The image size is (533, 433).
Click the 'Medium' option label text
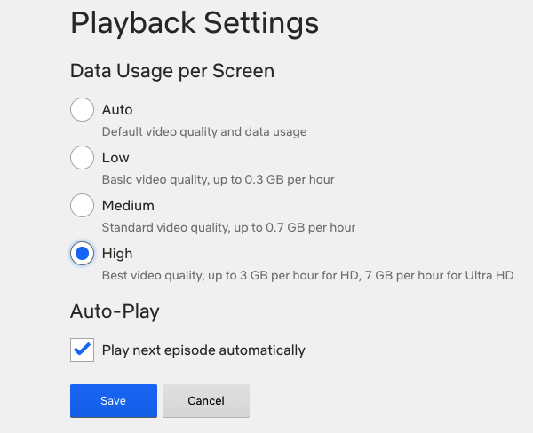coord(128,206)
